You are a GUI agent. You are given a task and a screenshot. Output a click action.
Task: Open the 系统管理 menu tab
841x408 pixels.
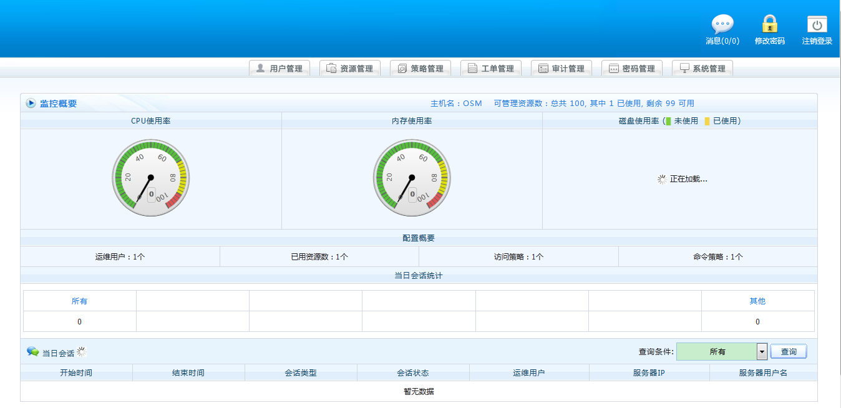pos(702,69)
